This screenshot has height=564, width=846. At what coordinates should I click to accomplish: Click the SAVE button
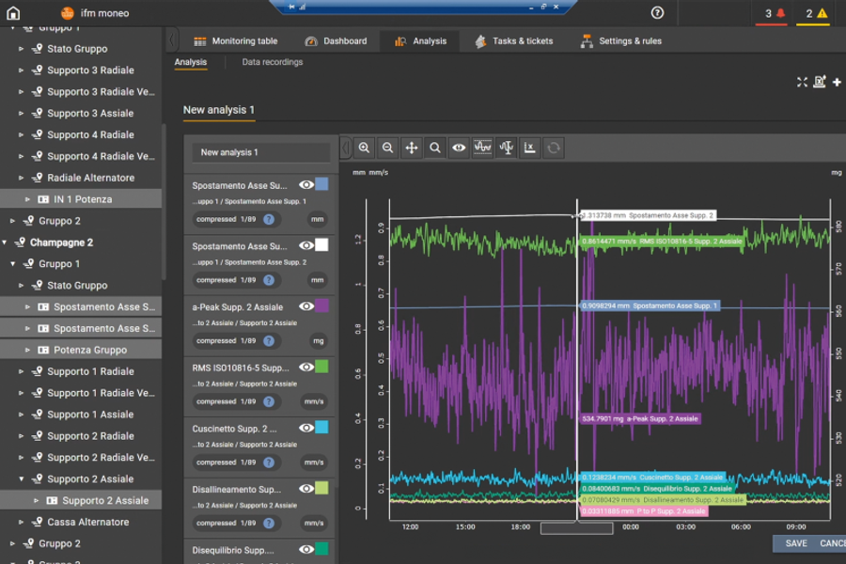(796, 543)
